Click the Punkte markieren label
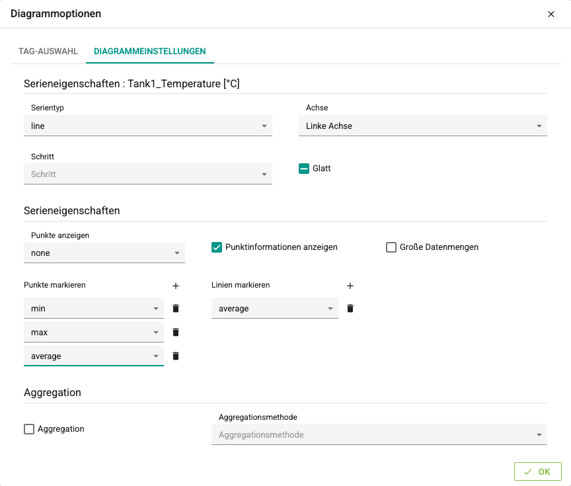Image resolution: width=571 pixels, height=486 pixels. pos(55,285)
